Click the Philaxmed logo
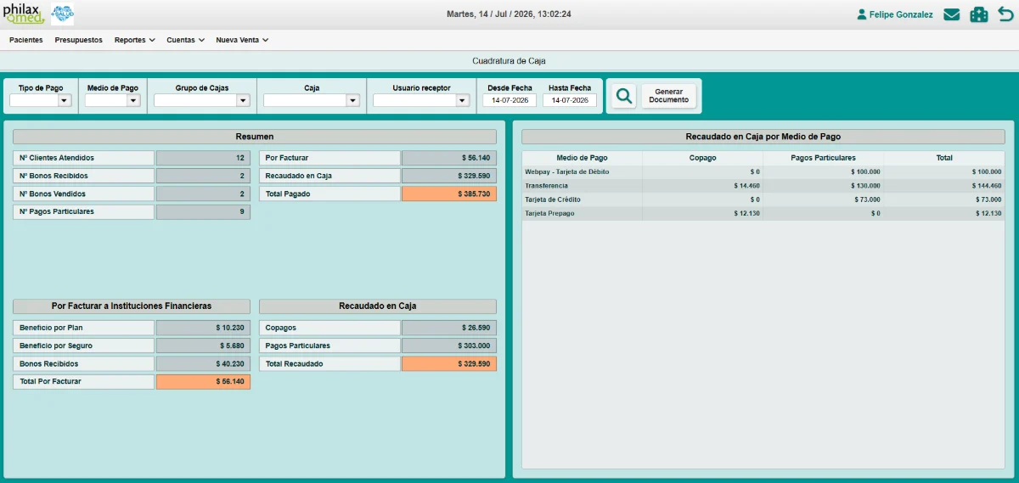This screenshot has height=483, width=1019. click(x=24, y=14)
